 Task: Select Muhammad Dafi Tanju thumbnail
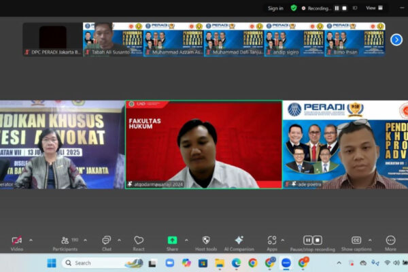pos(234,39)
